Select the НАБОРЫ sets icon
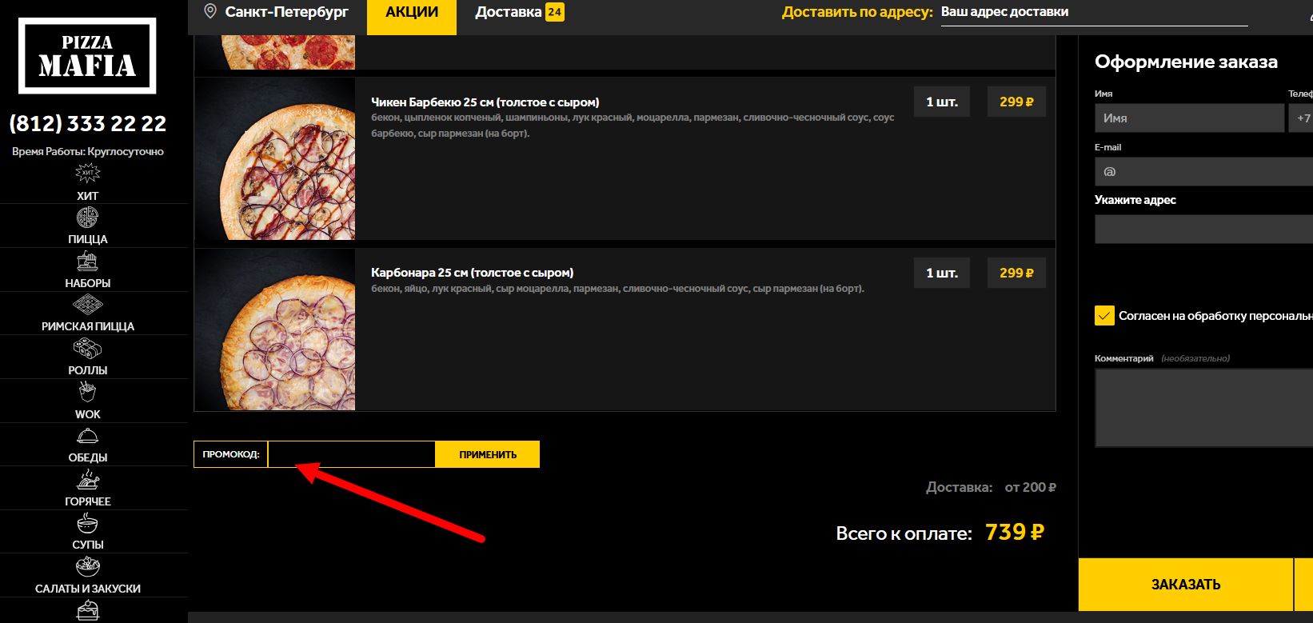Screen dimensions: 1313x623 tap(87, 262)
